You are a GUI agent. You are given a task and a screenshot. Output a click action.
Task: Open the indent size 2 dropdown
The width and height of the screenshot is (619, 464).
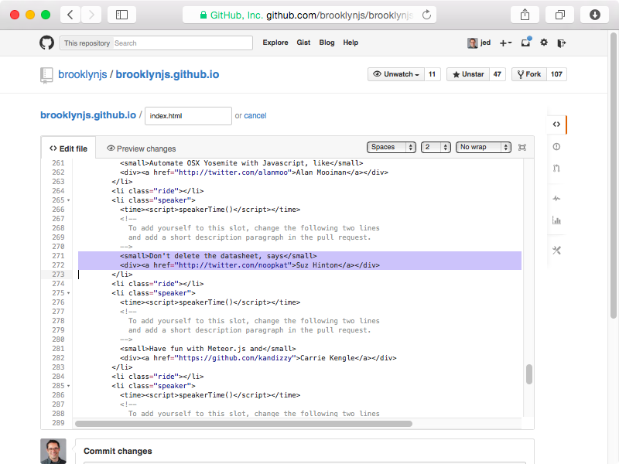(436, 147)
